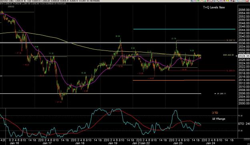The image size is (250, 145).
Task: Click the "18 YRange" indicator label
Action: [218, 119]
